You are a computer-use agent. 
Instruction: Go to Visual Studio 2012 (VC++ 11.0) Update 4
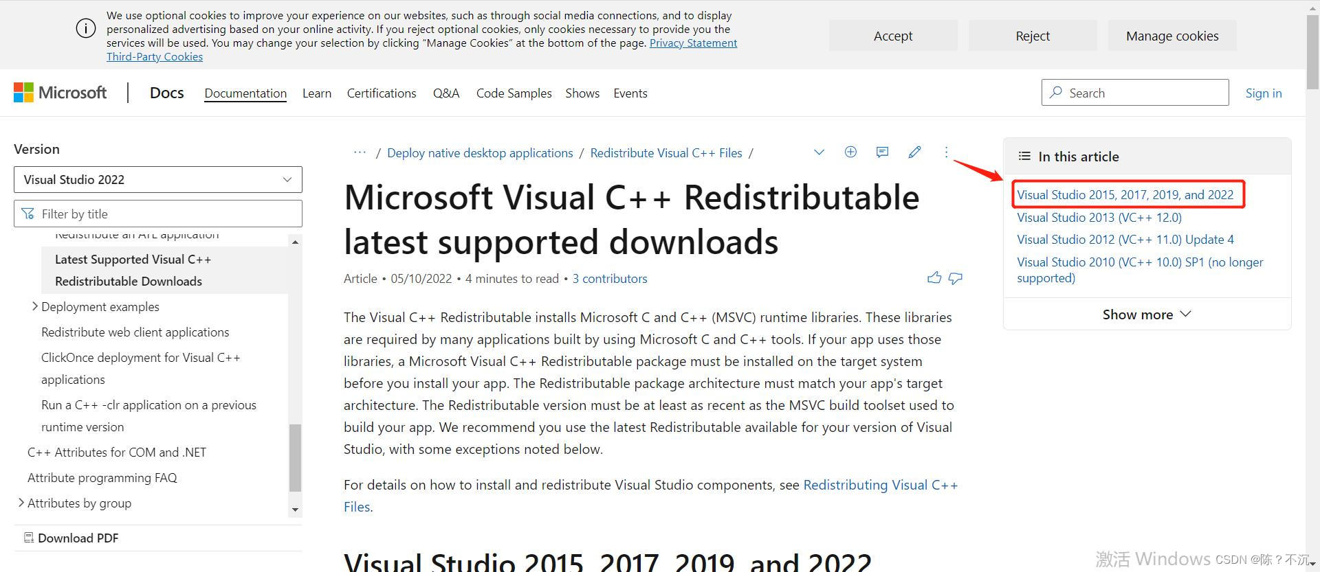pyautogui.click(x=1125, y=239)
